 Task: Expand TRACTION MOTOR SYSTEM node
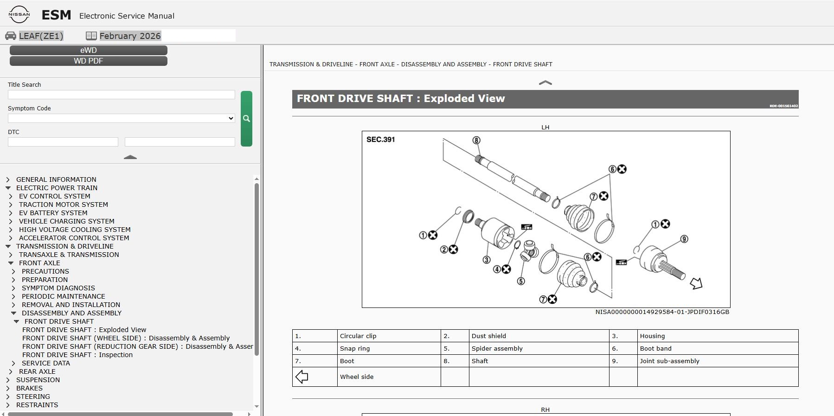[11, 205]
